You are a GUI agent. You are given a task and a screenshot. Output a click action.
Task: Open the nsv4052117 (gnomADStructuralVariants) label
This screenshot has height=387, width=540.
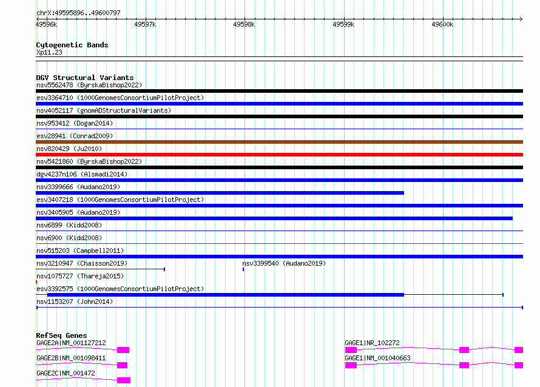(104, 110)
